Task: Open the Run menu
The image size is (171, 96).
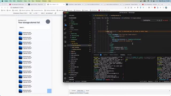Action: (33, 1)
